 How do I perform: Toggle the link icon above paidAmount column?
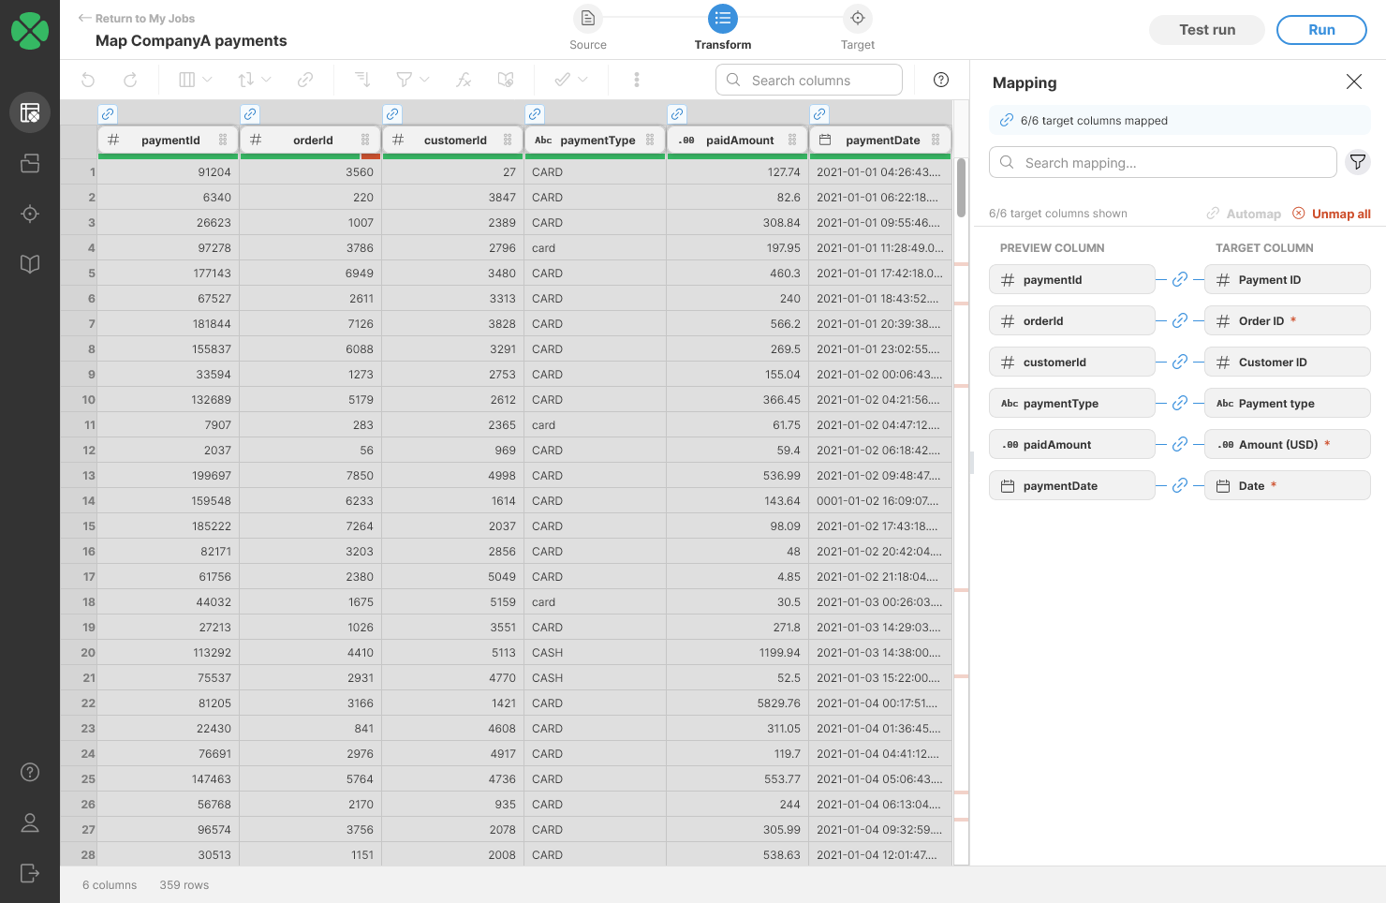(x=677, y=114)
